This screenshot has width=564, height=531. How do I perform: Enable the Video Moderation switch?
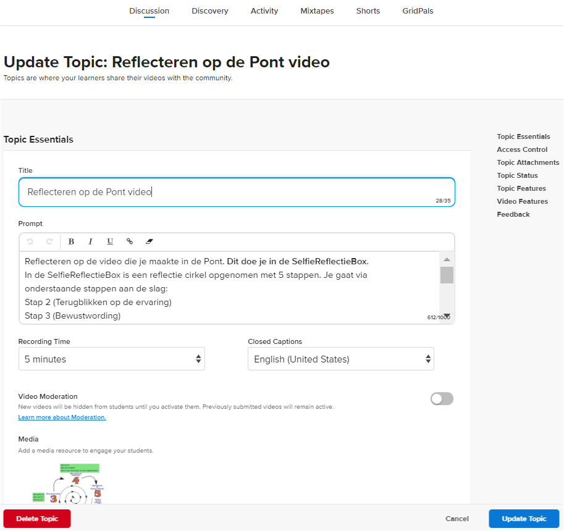442,399
